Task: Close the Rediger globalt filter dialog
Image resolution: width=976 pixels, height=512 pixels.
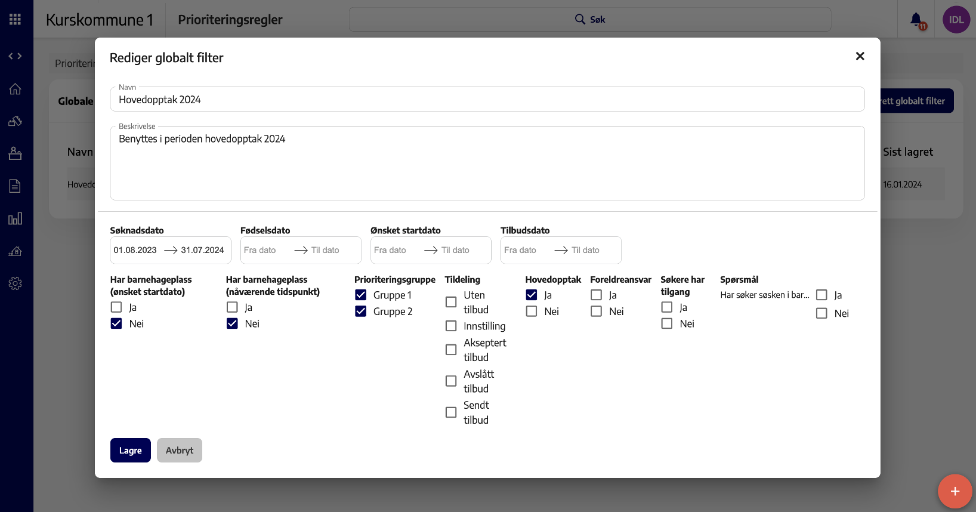Action: click(860, 56)
